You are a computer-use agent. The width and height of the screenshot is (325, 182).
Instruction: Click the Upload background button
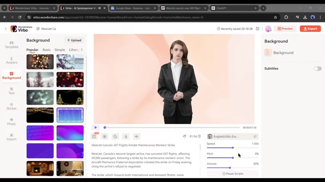pyautogui.click(x=74, y=40)
